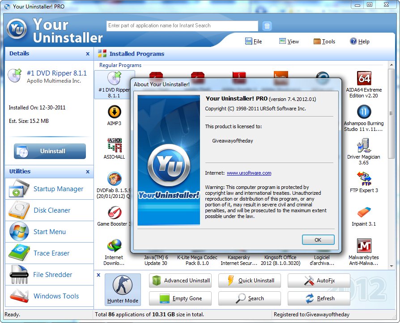Screen dimensions: 400x323
Task: Click the program list scroll up arrow
Action: 391,65
